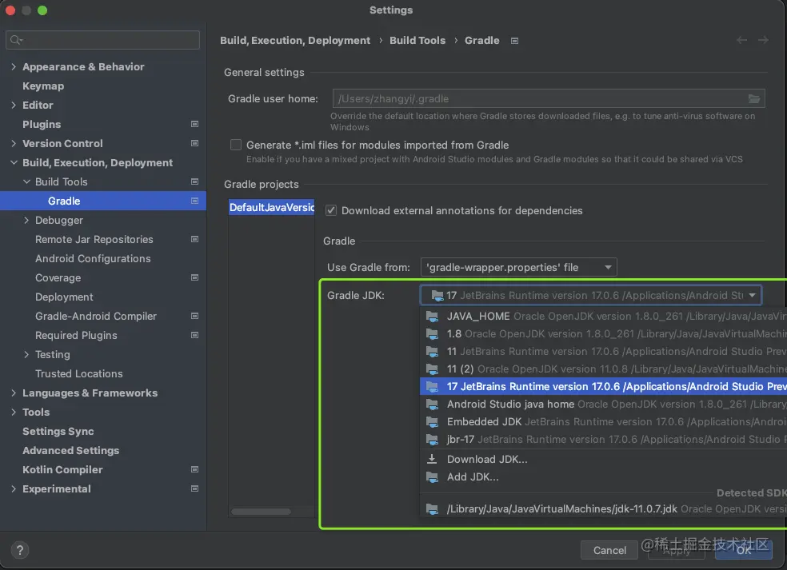Click the OK button
The image size is (787, 570).
pos(744,550)
